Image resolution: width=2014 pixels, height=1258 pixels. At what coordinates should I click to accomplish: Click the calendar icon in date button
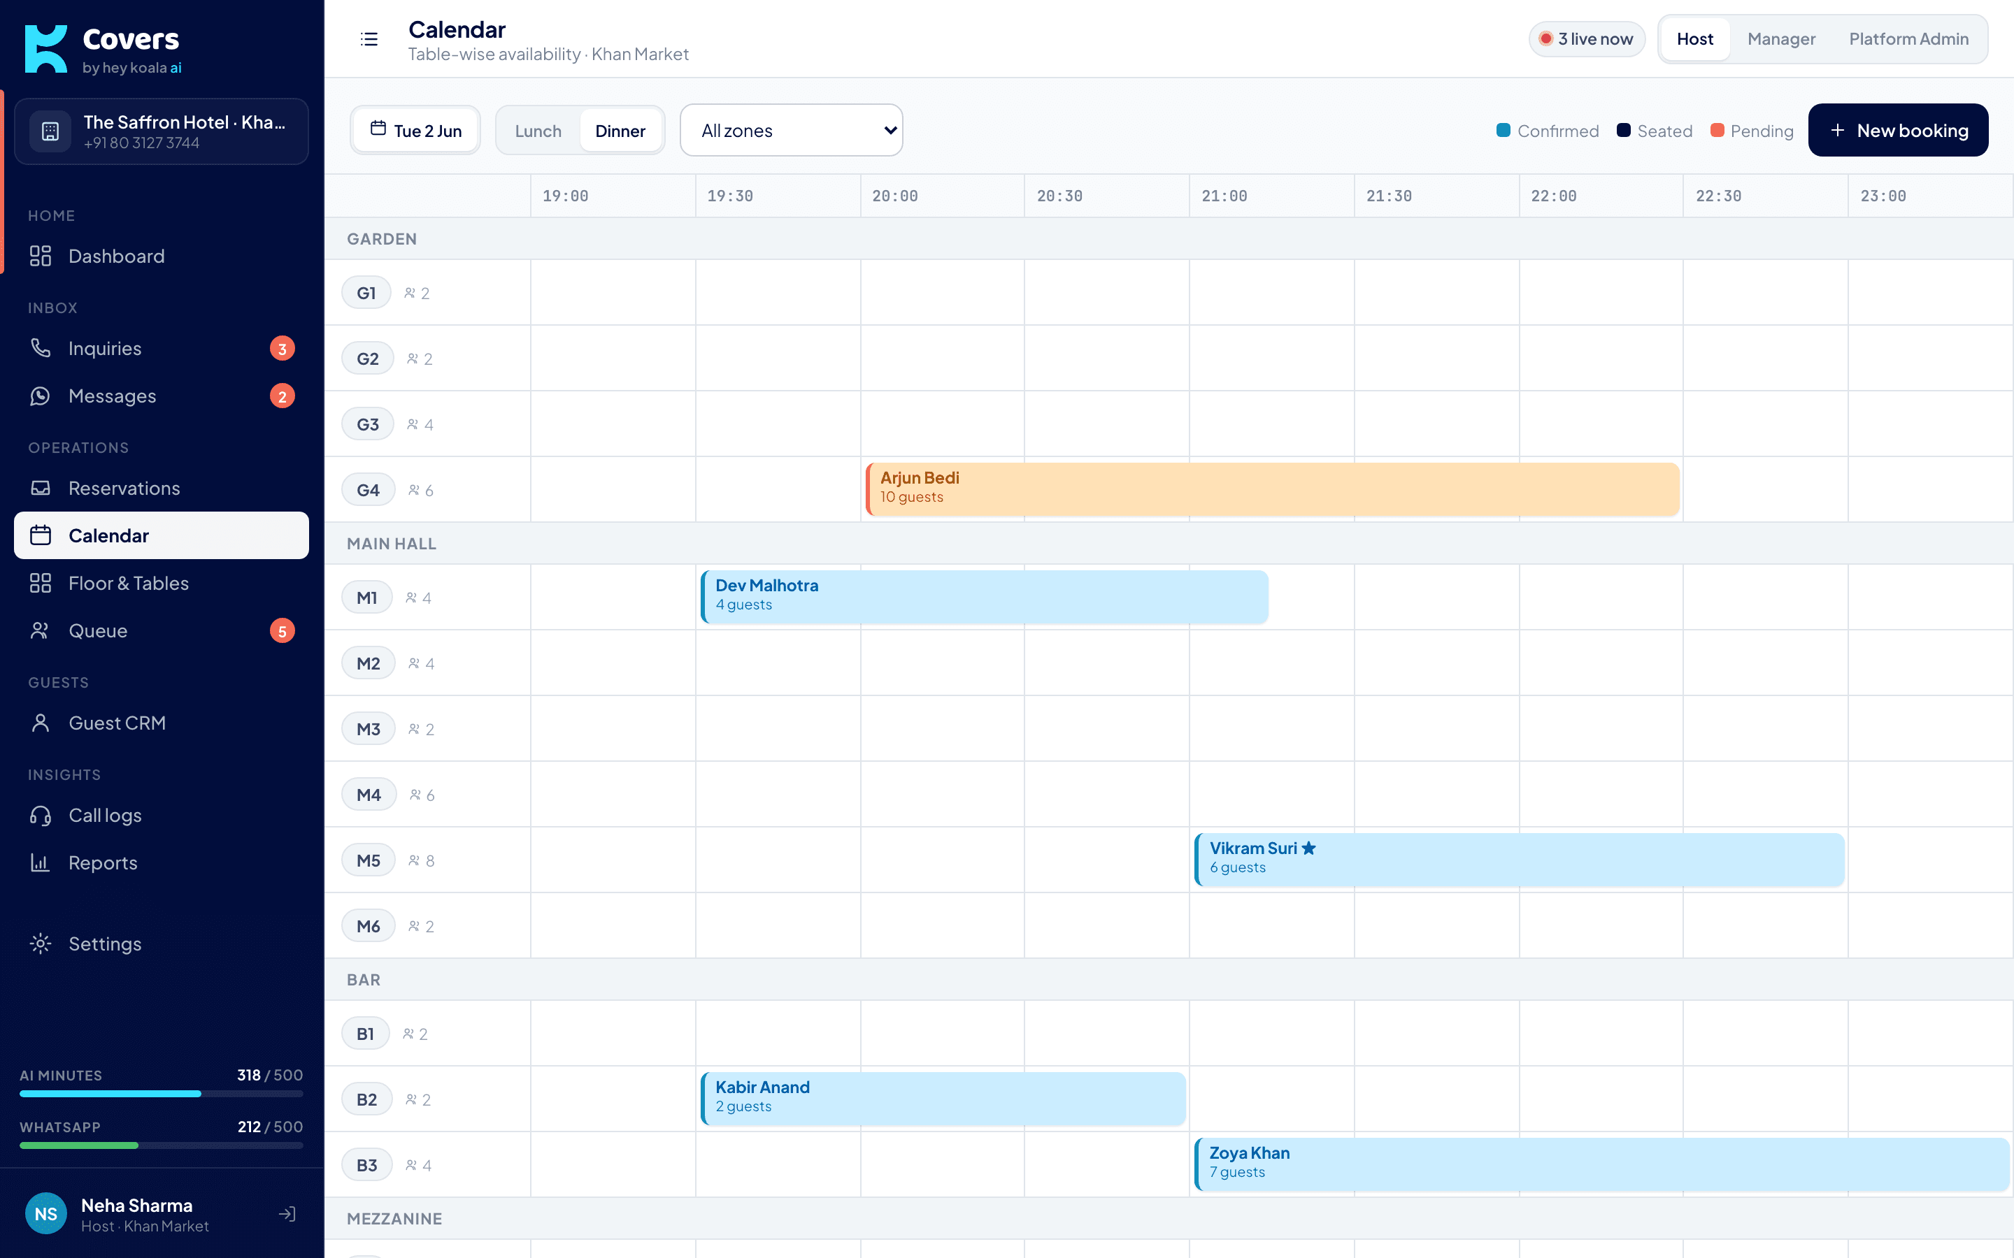tap(378, 129)
